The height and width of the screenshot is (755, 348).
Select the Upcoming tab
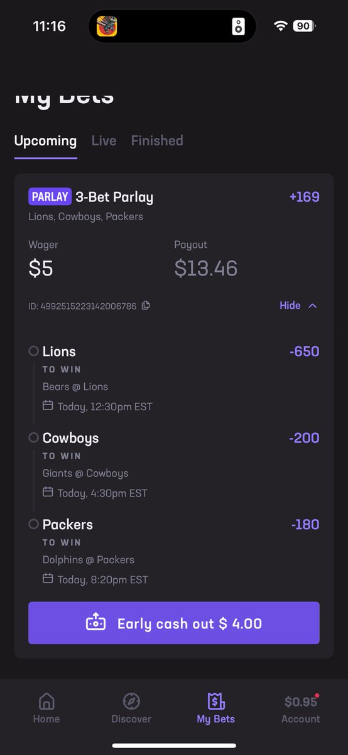45,141
